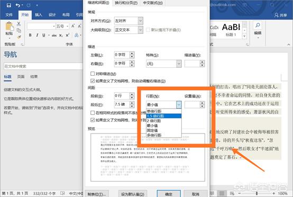Screen dimensions: 293x197
Task: Click the Undo arrow icon
Action: pos(18,5)
